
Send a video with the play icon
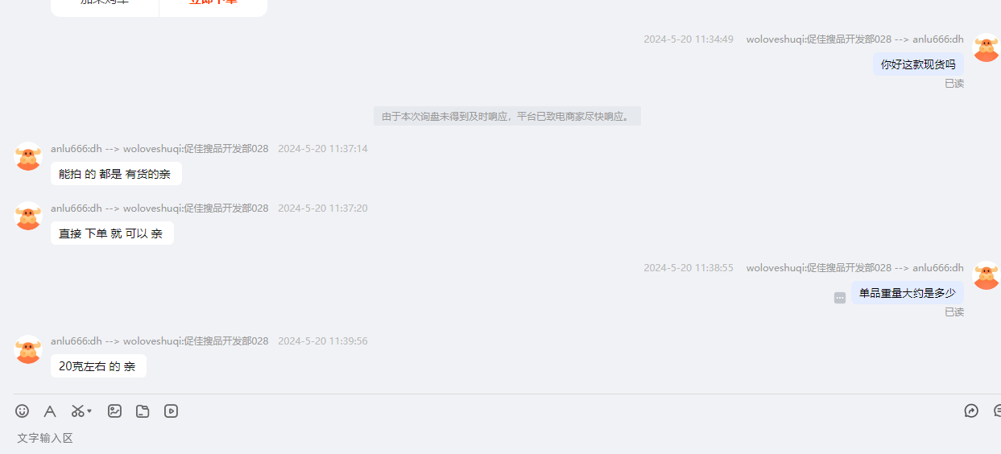point(171,411)
